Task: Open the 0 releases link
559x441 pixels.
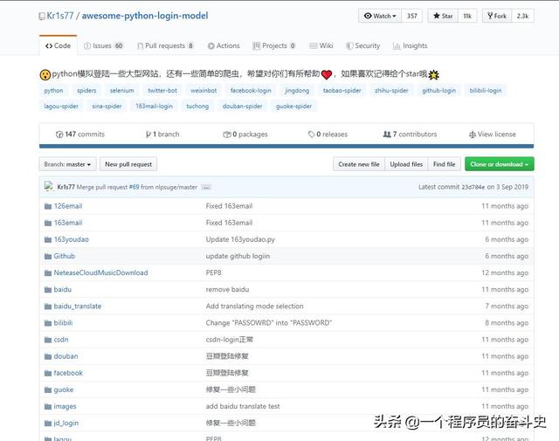Action: point(328,134)
